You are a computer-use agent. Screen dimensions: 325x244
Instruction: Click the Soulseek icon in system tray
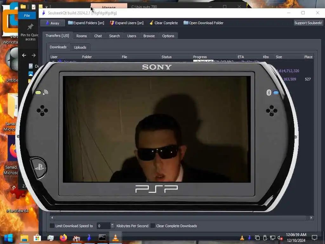[x=249, y=238]
